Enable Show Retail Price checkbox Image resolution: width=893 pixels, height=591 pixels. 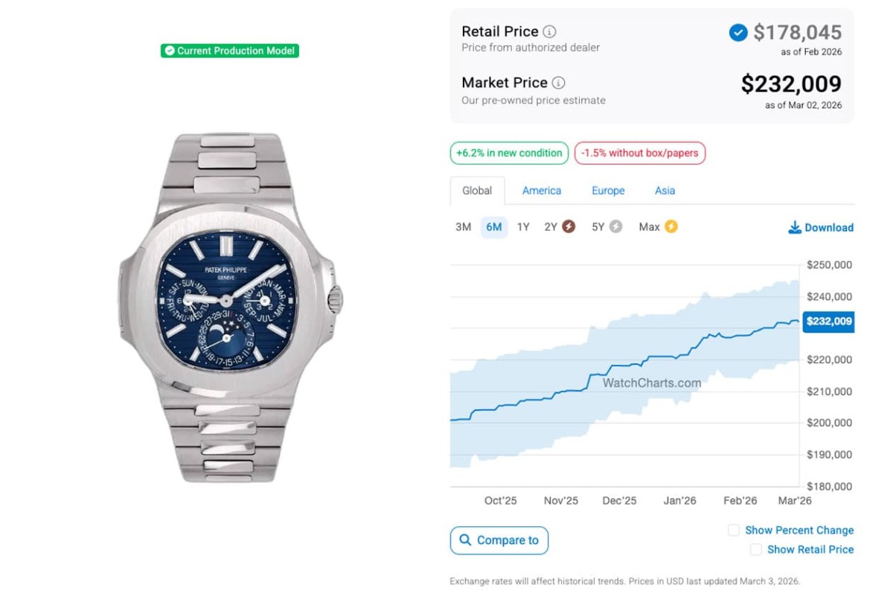(x=756, y=549)
